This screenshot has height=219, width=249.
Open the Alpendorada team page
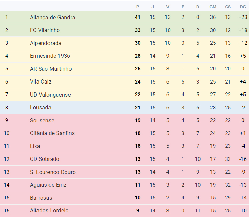46,43
